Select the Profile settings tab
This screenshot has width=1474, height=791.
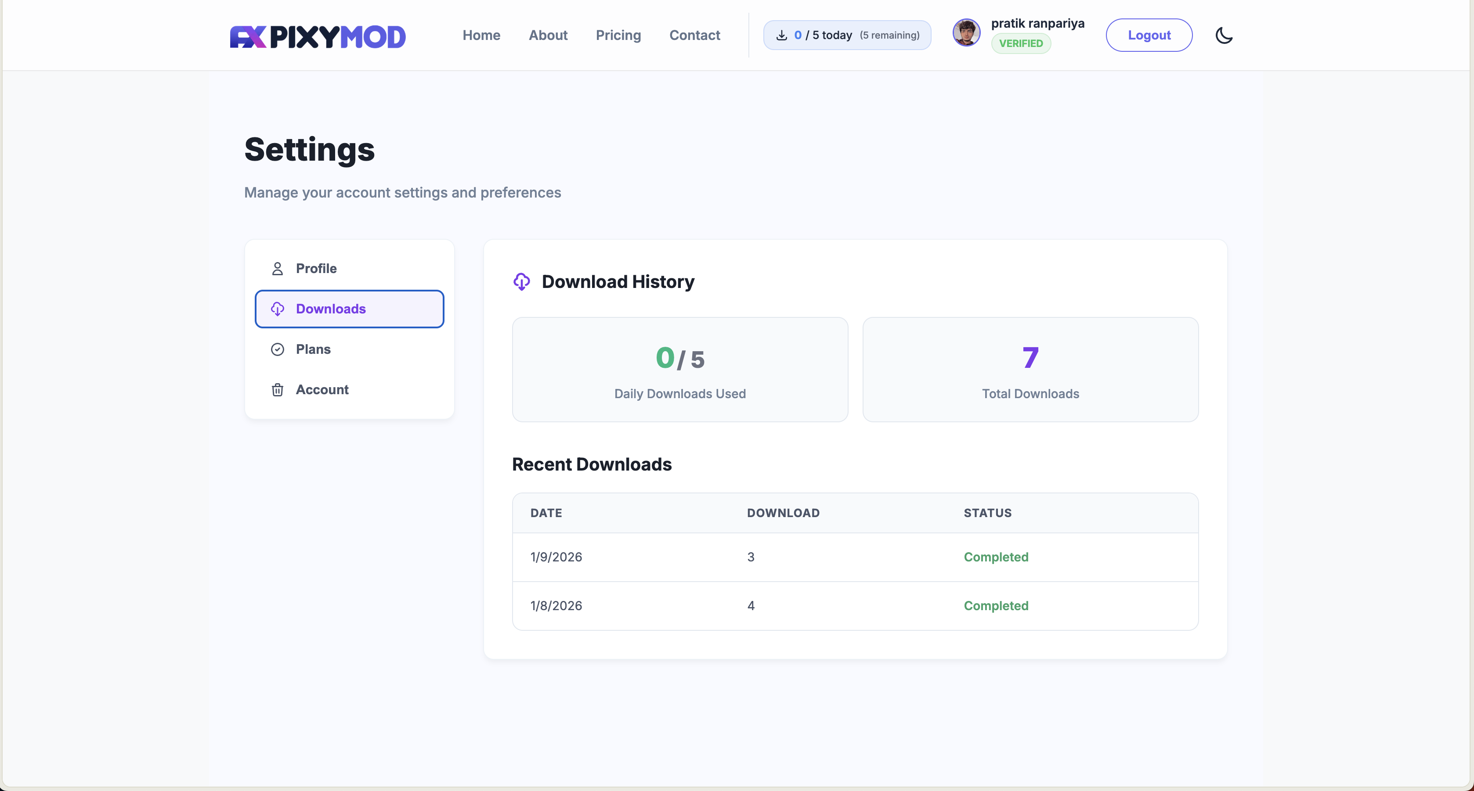316,268
